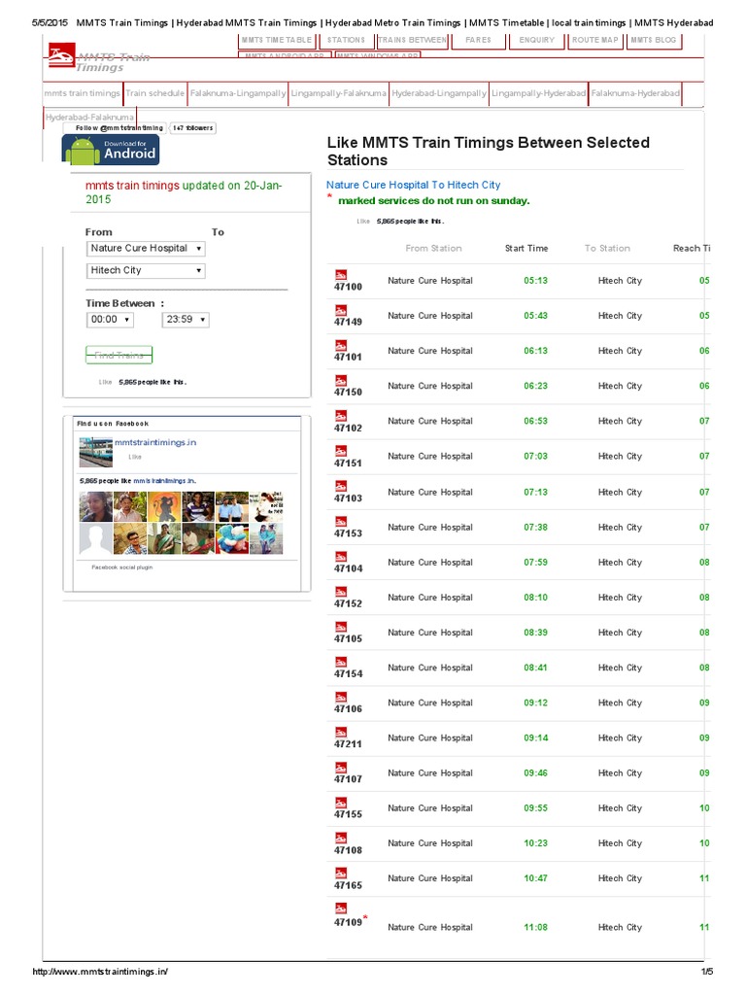Image resolution: width=746 pixels, height=995 pixels.
Task: Open the ENQUIRY menu item
Action: pos(536,40)
